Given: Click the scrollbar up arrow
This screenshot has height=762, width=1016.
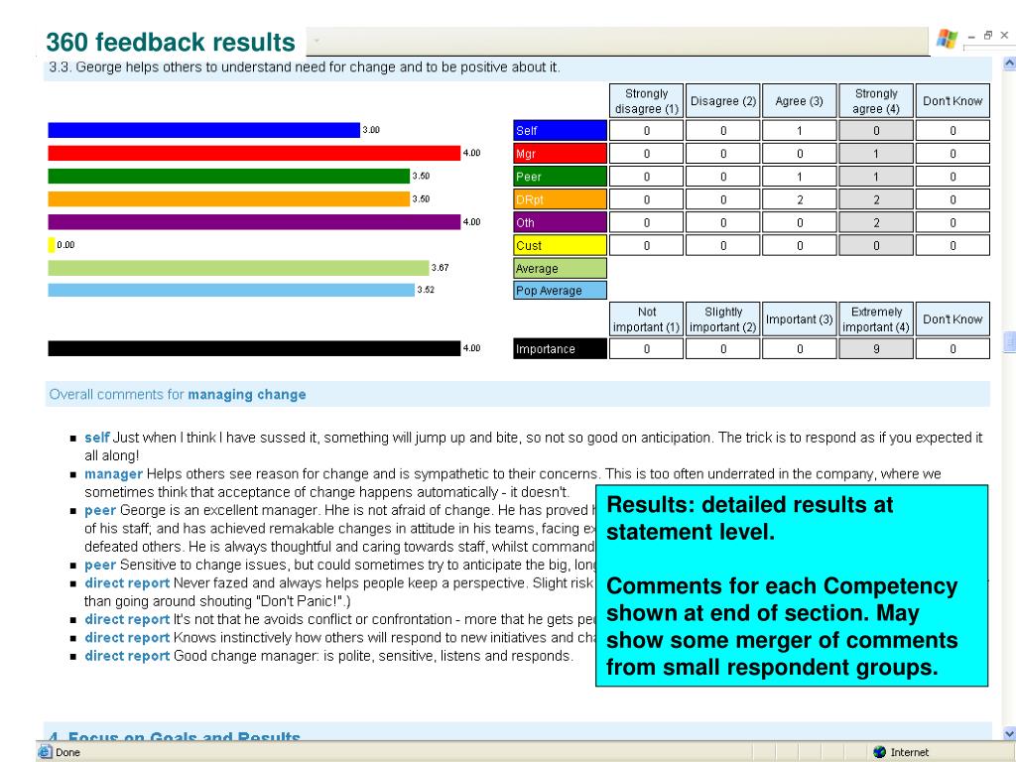Looking at the screenshot, I should point(1009,63).
